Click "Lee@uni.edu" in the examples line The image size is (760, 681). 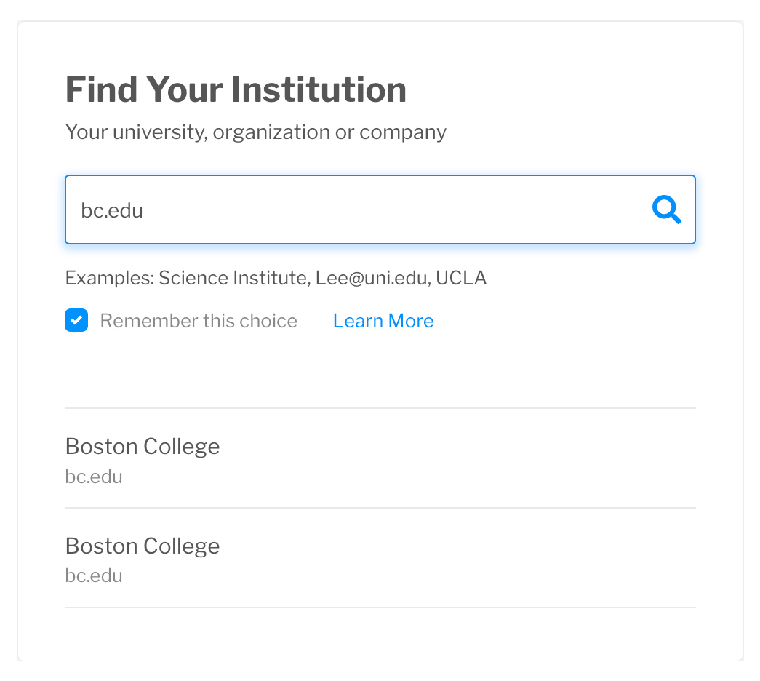click(x=372, y=278)
